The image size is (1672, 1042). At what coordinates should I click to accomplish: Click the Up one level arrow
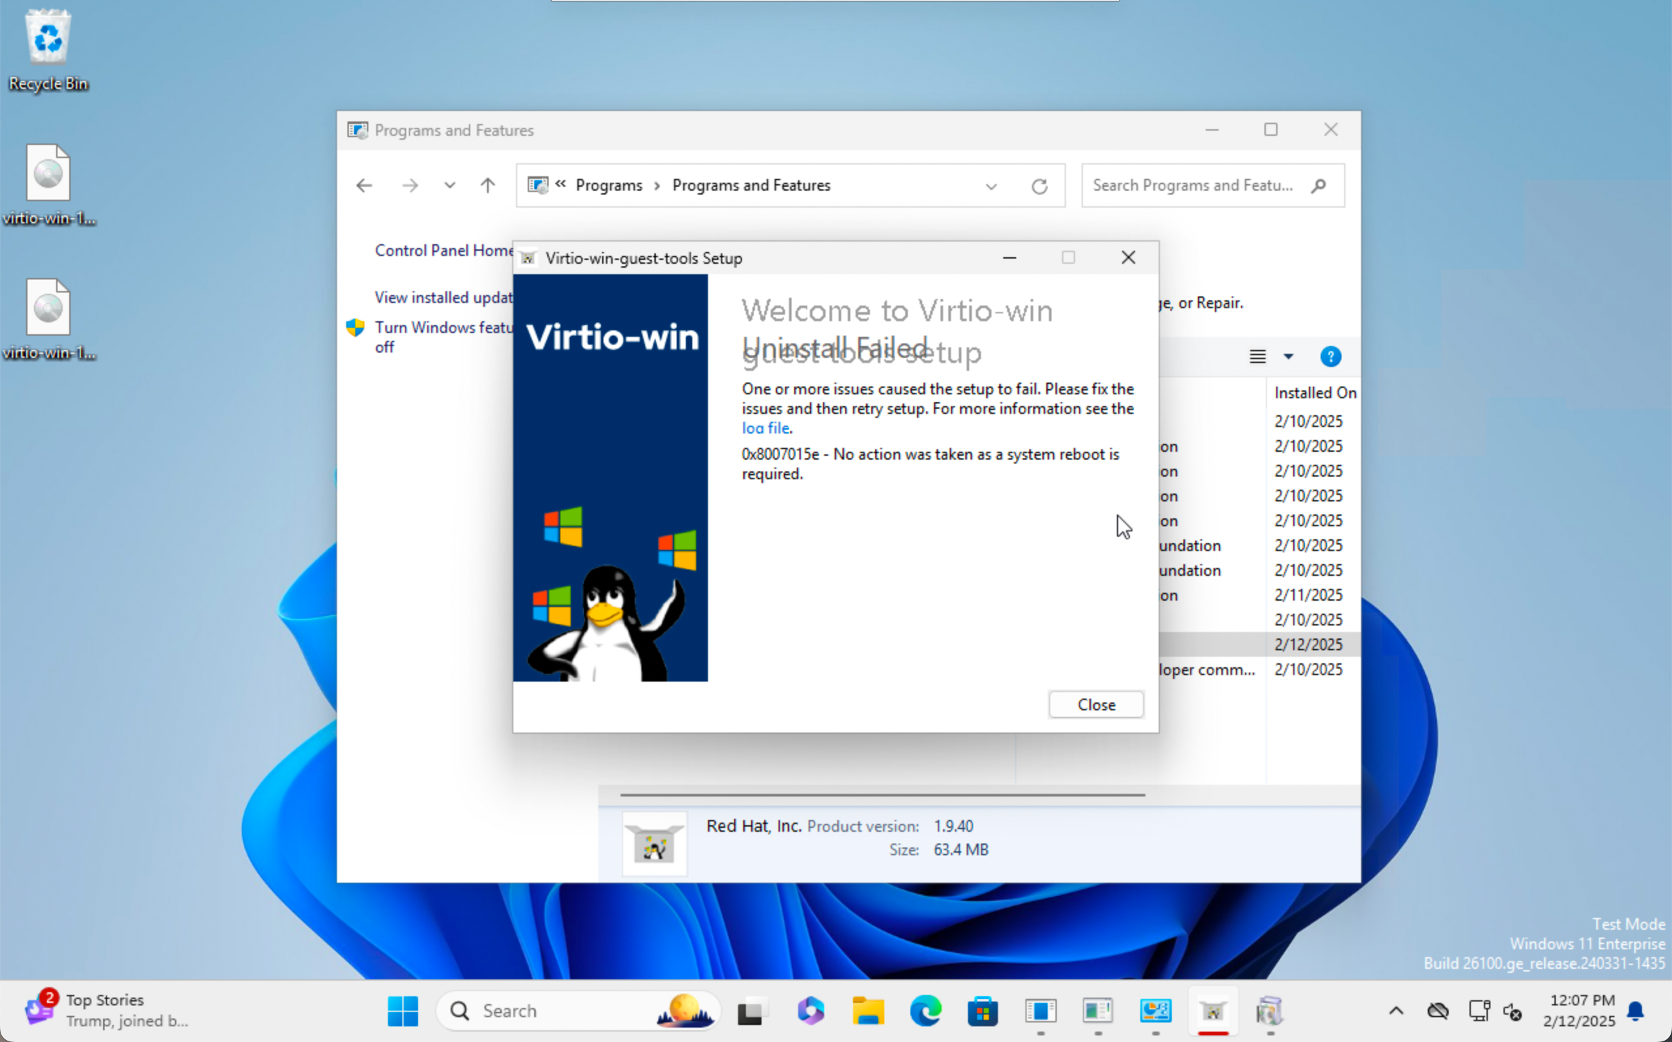click(x=487, y=185)
